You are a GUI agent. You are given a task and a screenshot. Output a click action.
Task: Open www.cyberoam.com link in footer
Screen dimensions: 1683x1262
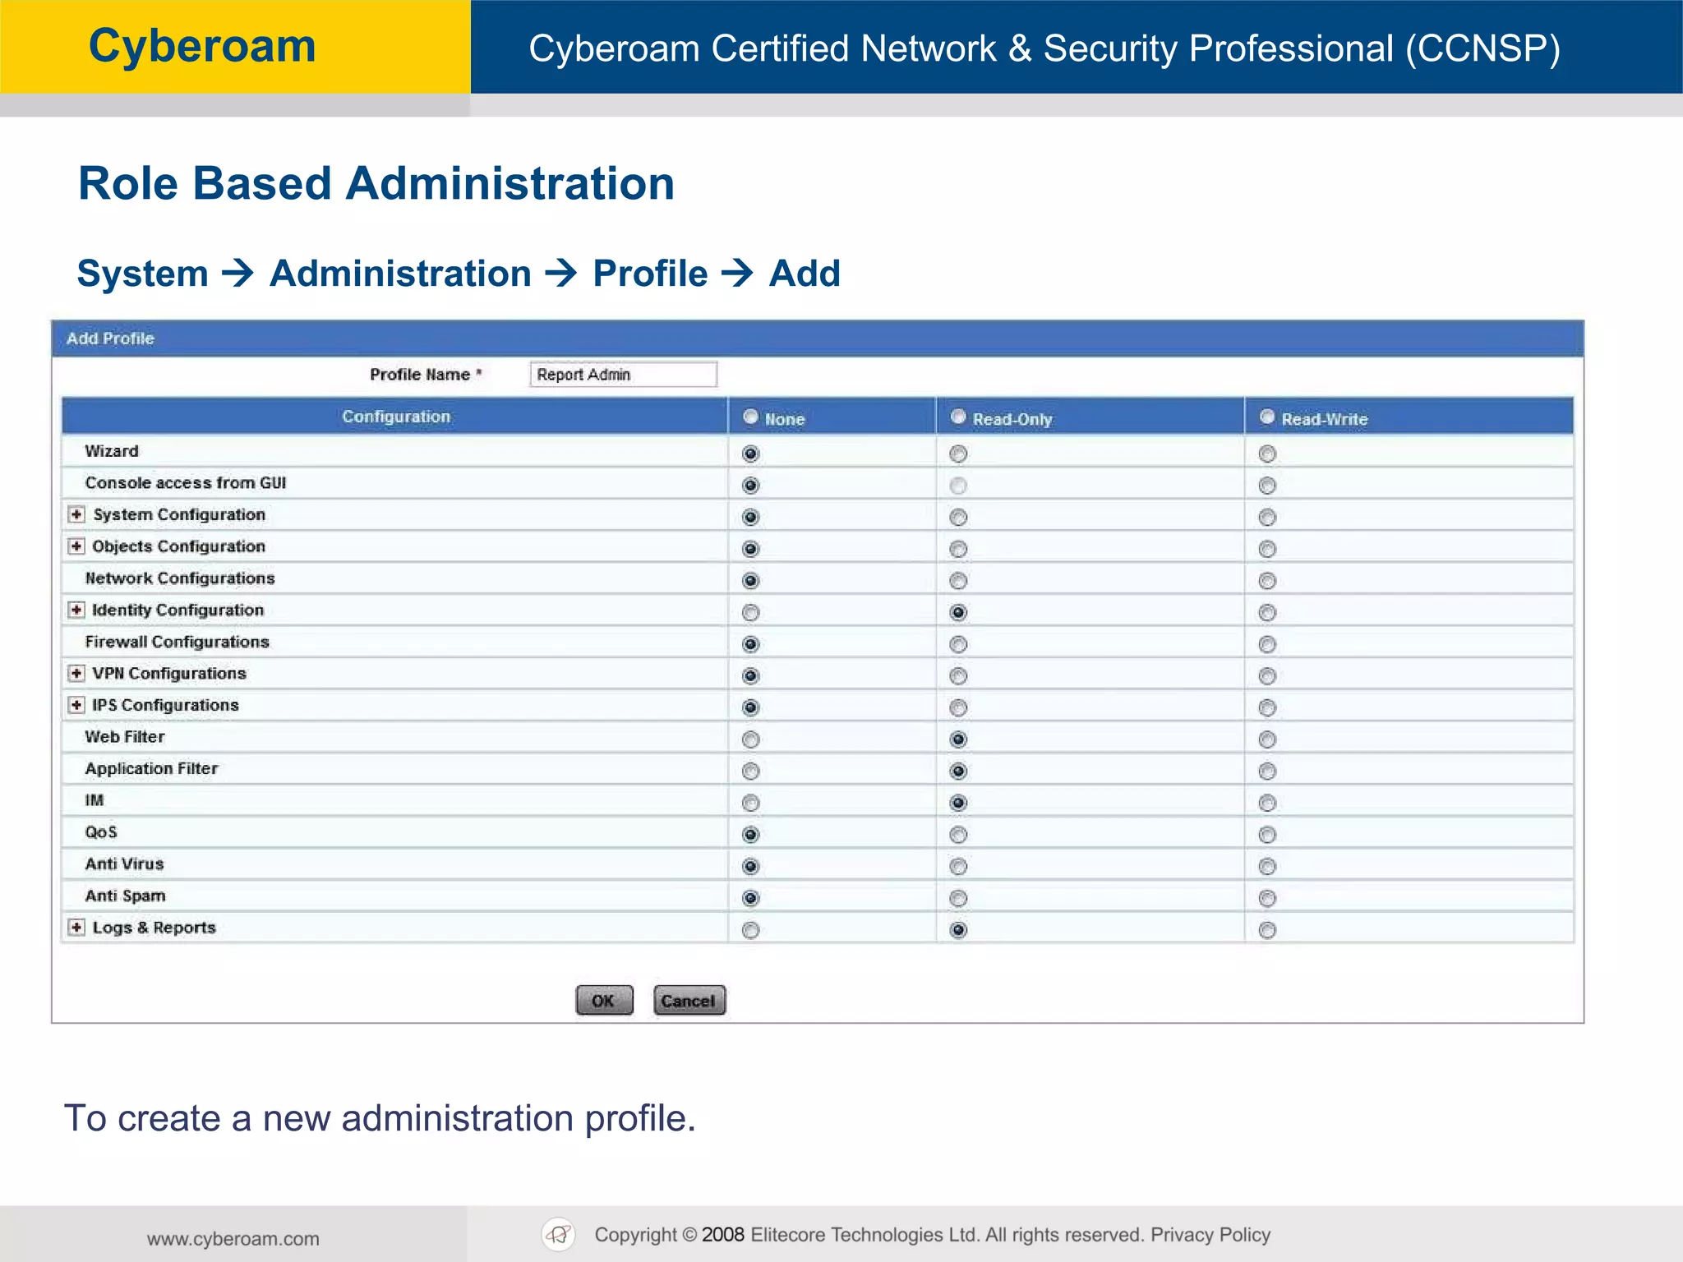[x=233, y=1238]
